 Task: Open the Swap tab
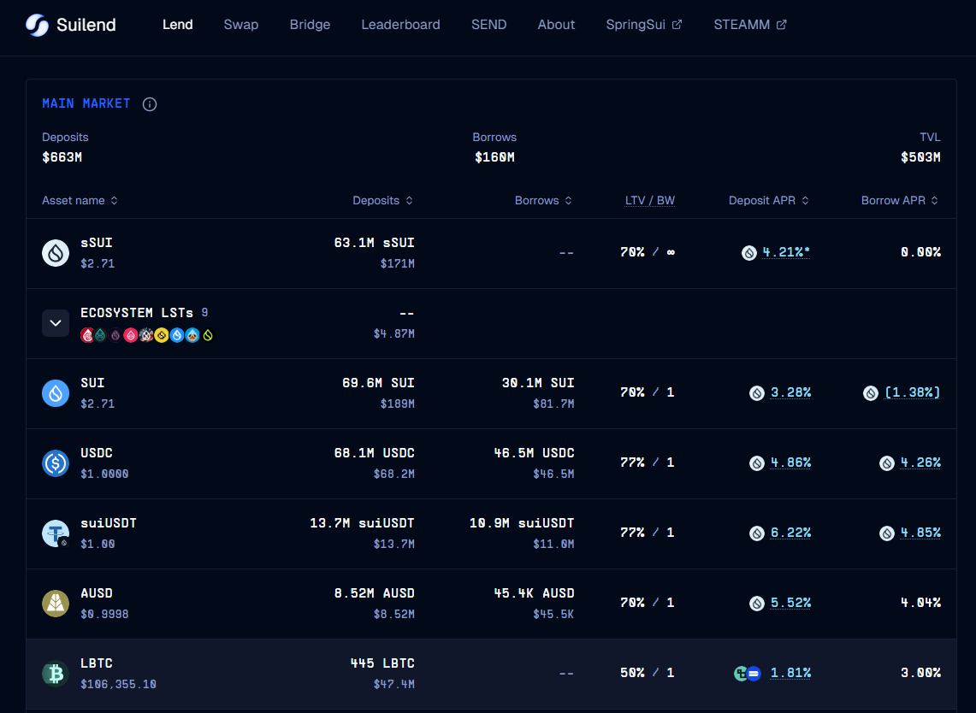241,24
